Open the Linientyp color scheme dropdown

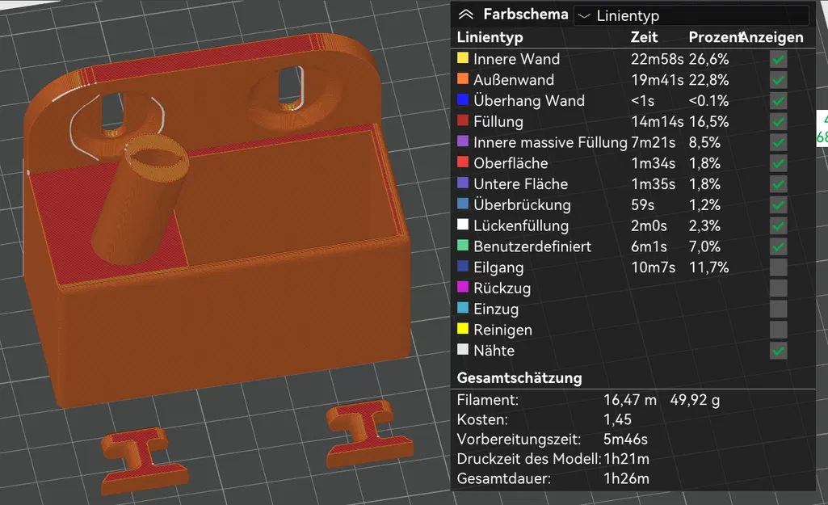click(691, 16)
